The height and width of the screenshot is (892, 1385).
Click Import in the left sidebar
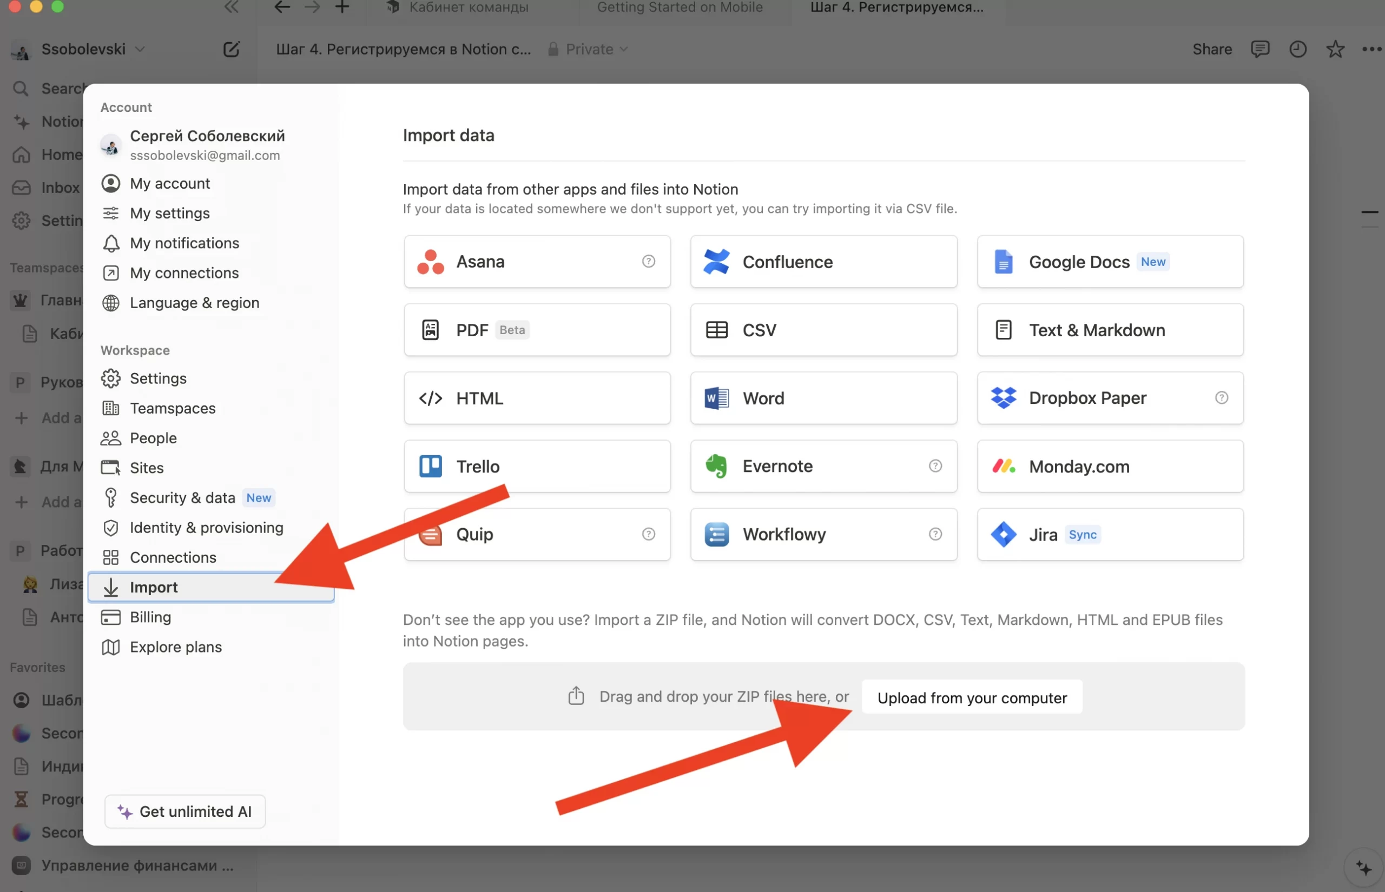coord(154,586)
